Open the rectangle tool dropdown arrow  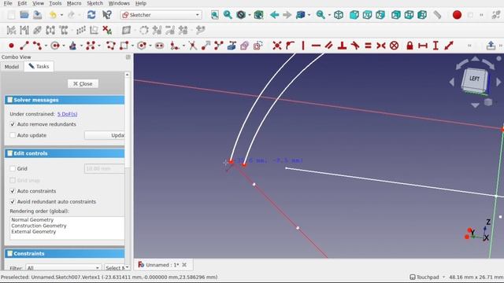(132, 46)
